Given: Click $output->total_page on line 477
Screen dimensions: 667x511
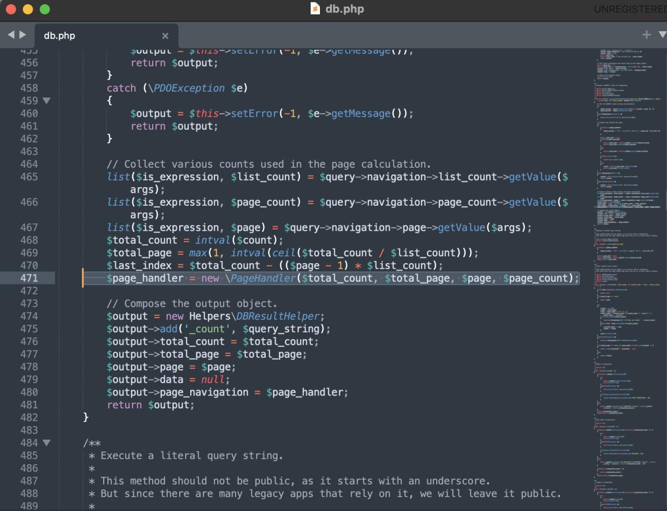Looking at the screenshot, I should coord(163,354).
